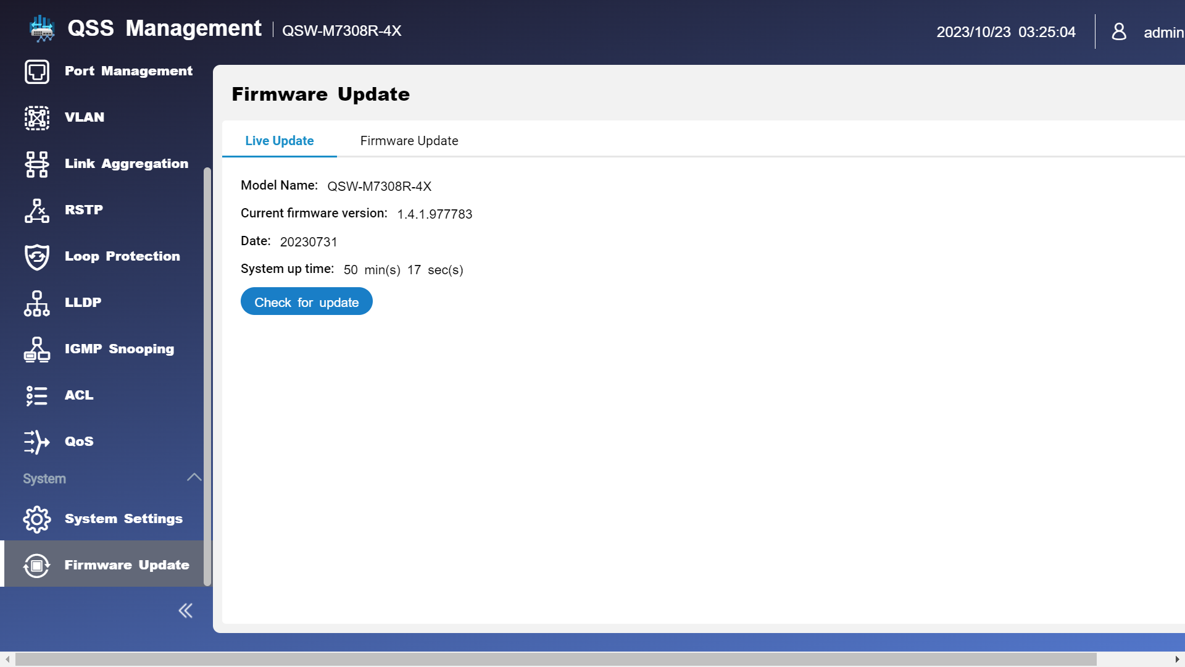Open Loop Protection shield icon
The image size is (1185, 667).
click(x=36, y=257)
